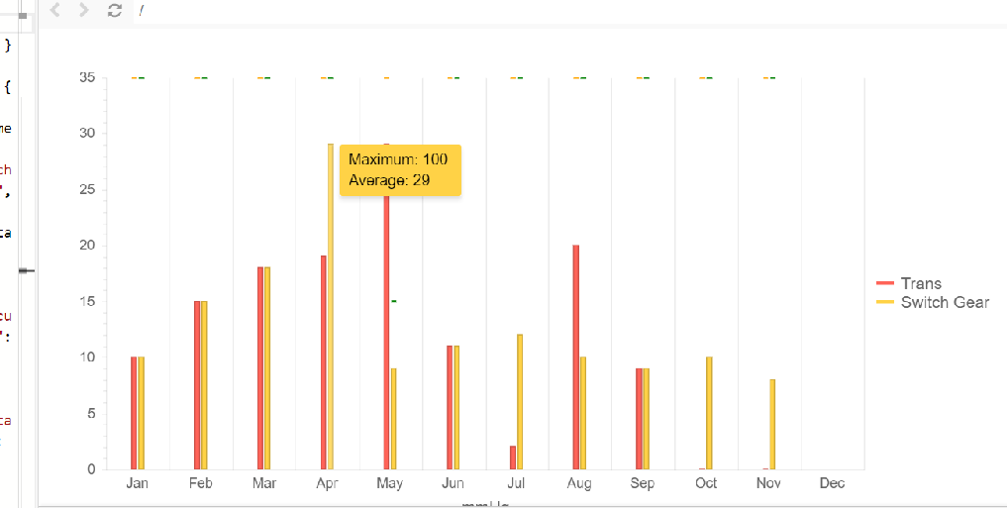Click the browser back arrow
This screenshot has width=1008, height=509.
point(55,10)
